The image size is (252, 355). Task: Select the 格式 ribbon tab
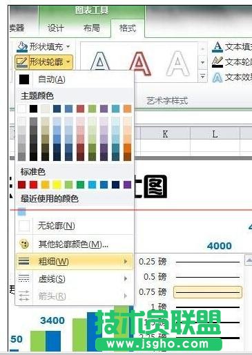128,28
